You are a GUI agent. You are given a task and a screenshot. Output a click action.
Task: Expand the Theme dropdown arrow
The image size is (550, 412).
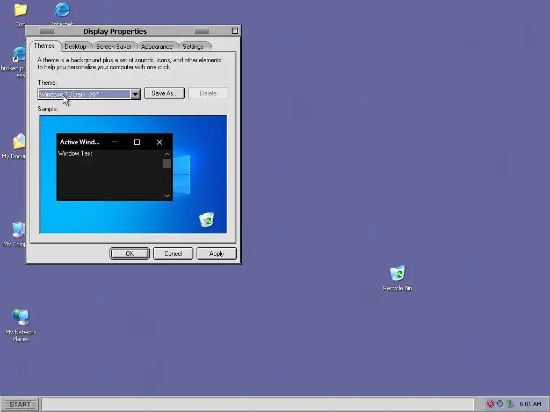click(x=135, y=94)
